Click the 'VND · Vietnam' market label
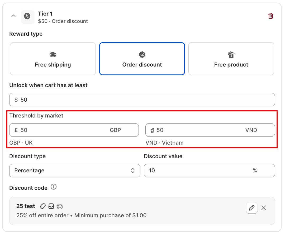Screen dimensions: 285x236 coord(164,143)
